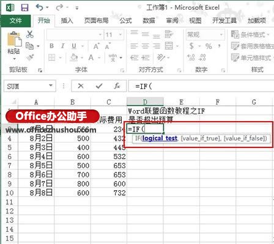Screen dimensions: 274x244
Task: Switch to the 数据 ribbon tab
Action: point(149,21)
